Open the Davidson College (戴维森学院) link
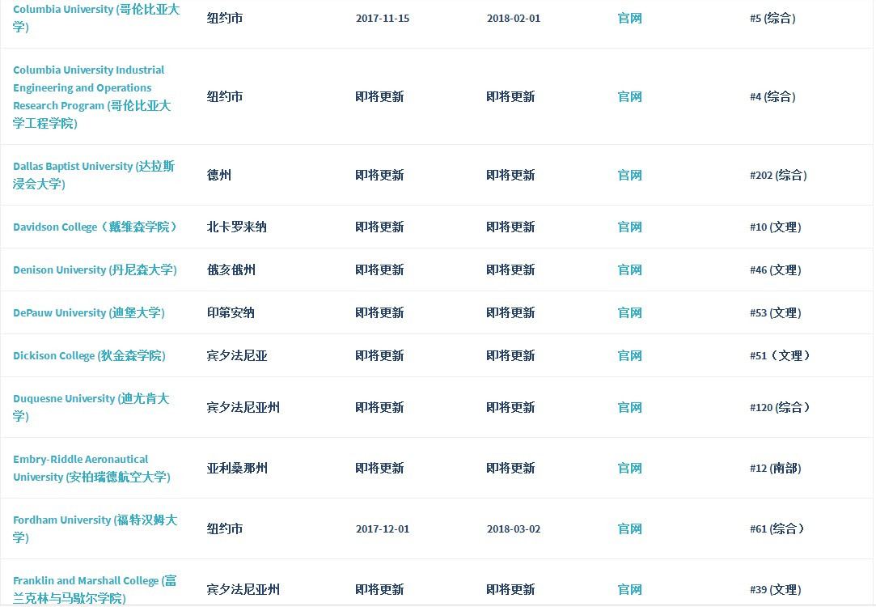This screenshot has height=607, width=876. [95, 227]
